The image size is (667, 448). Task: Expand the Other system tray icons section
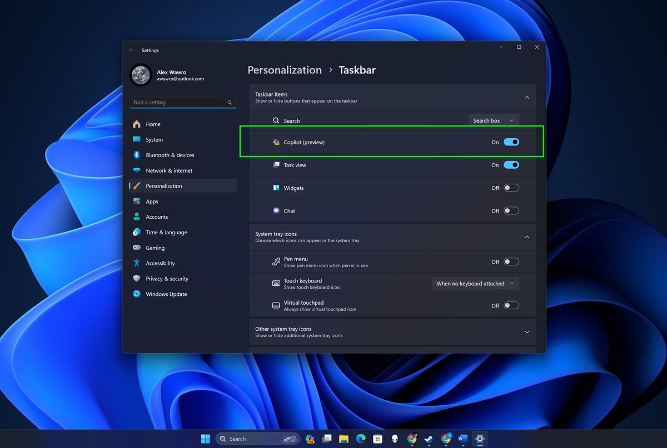(526, 331)
